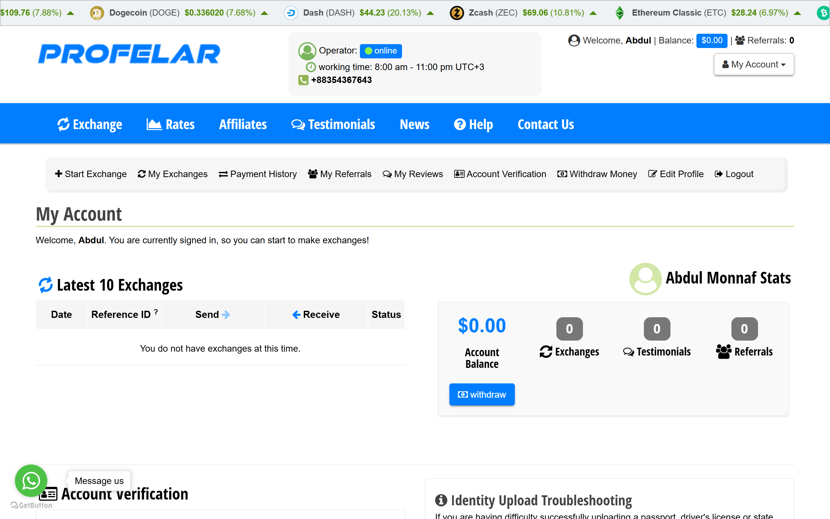Viewport: 830px width, 519px height.
Task: Click the Testimonials chat icon in stats
Action: click(x=628, y=352)
